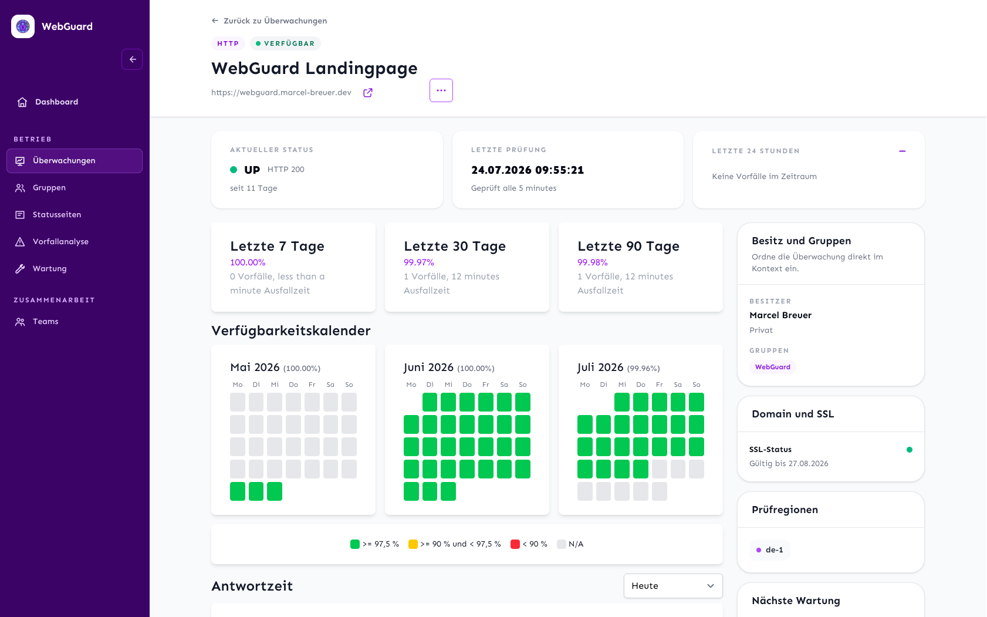This screenshot has width=987, height=617.
Task: Click the WebGuard group tag
Action: coord(773,367)
